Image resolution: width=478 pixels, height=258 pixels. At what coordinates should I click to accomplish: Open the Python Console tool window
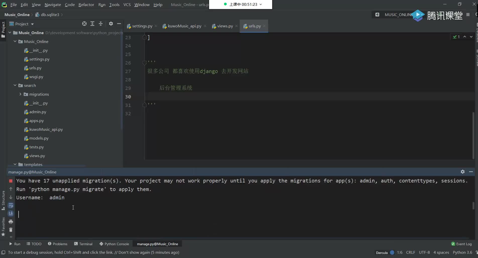coord(114,244)
